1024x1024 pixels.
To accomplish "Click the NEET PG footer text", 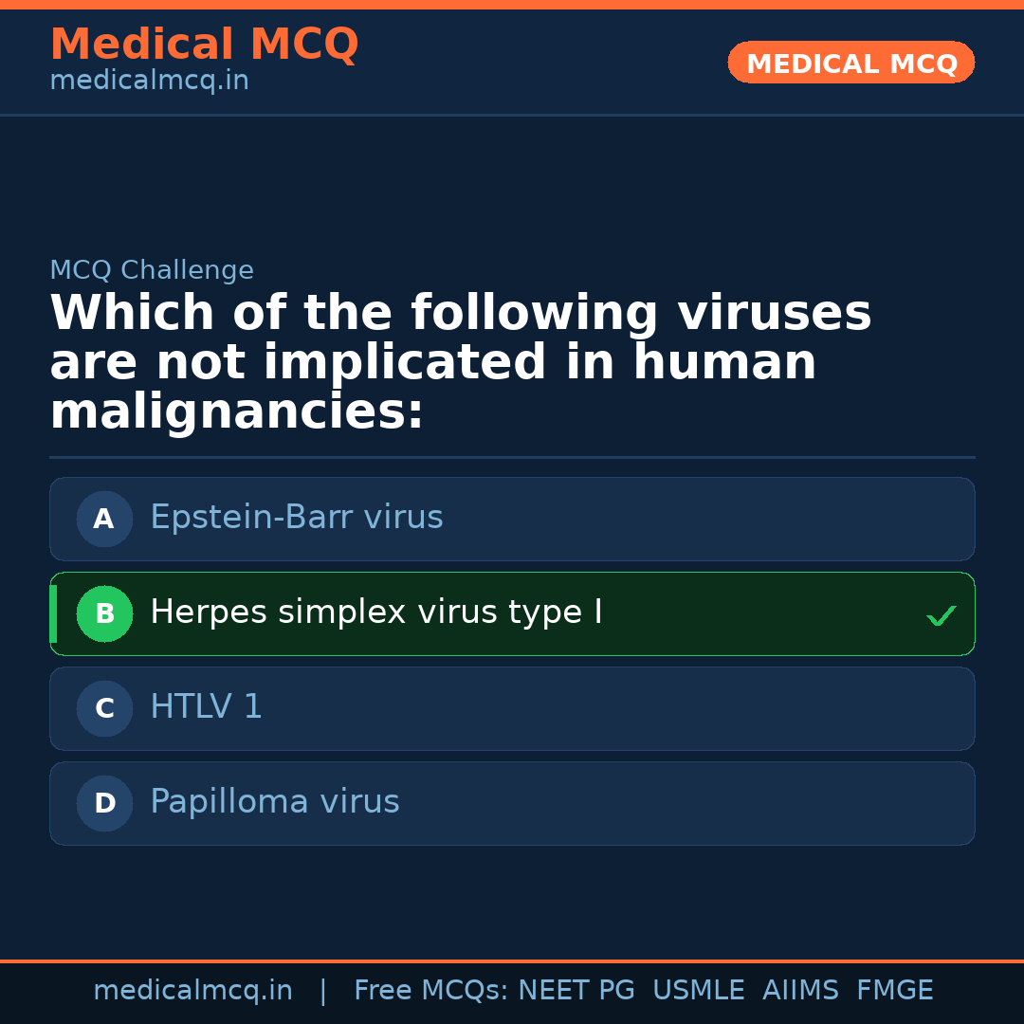I will 576,991.
